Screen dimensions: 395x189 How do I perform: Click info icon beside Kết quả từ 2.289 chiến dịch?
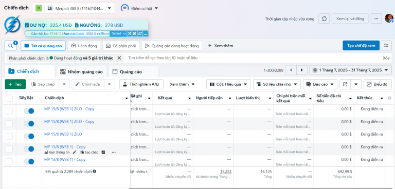tap(94, 172)
